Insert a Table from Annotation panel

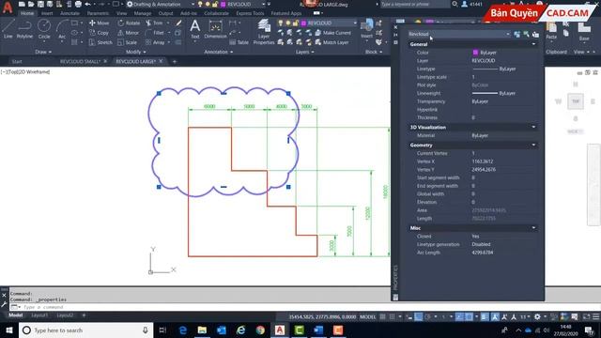coord(239,42)
